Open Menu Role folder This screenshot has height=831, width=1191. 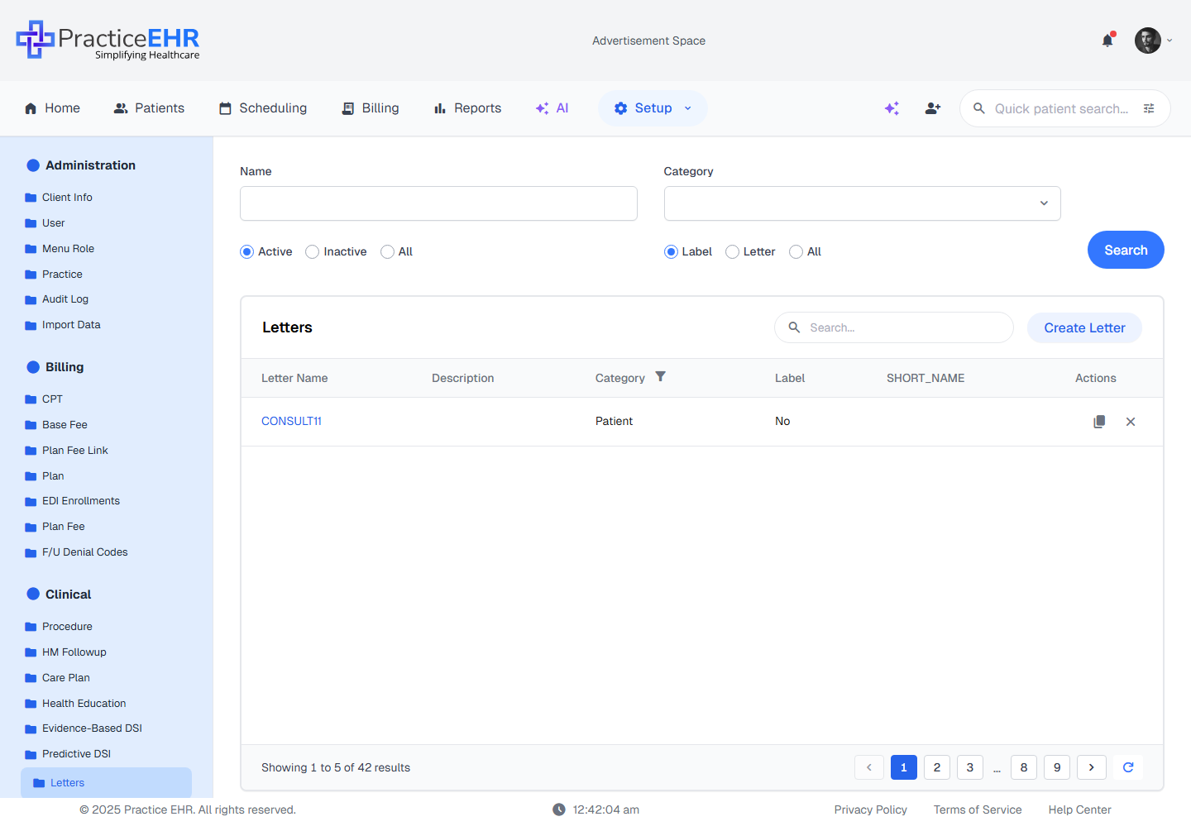click(x=60, y=249)
